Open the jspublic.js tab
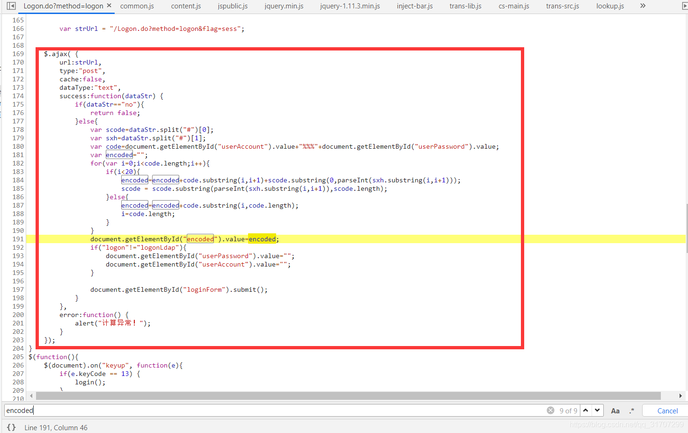Viewport: 688px width, 433px height. click(233, 6)
